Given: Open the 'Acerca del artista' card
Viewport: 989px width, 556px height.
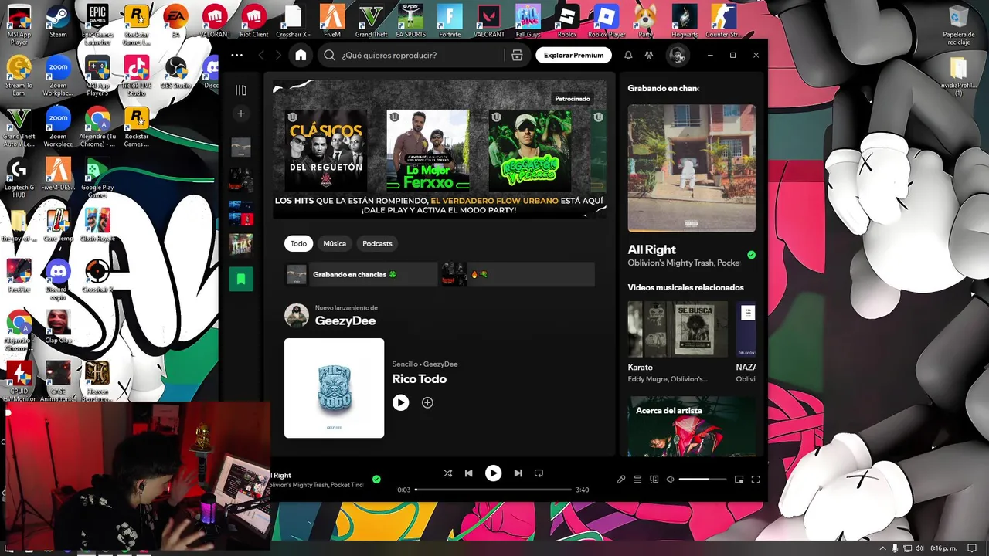Looking at the screenshot, I should tap(692, 426).
